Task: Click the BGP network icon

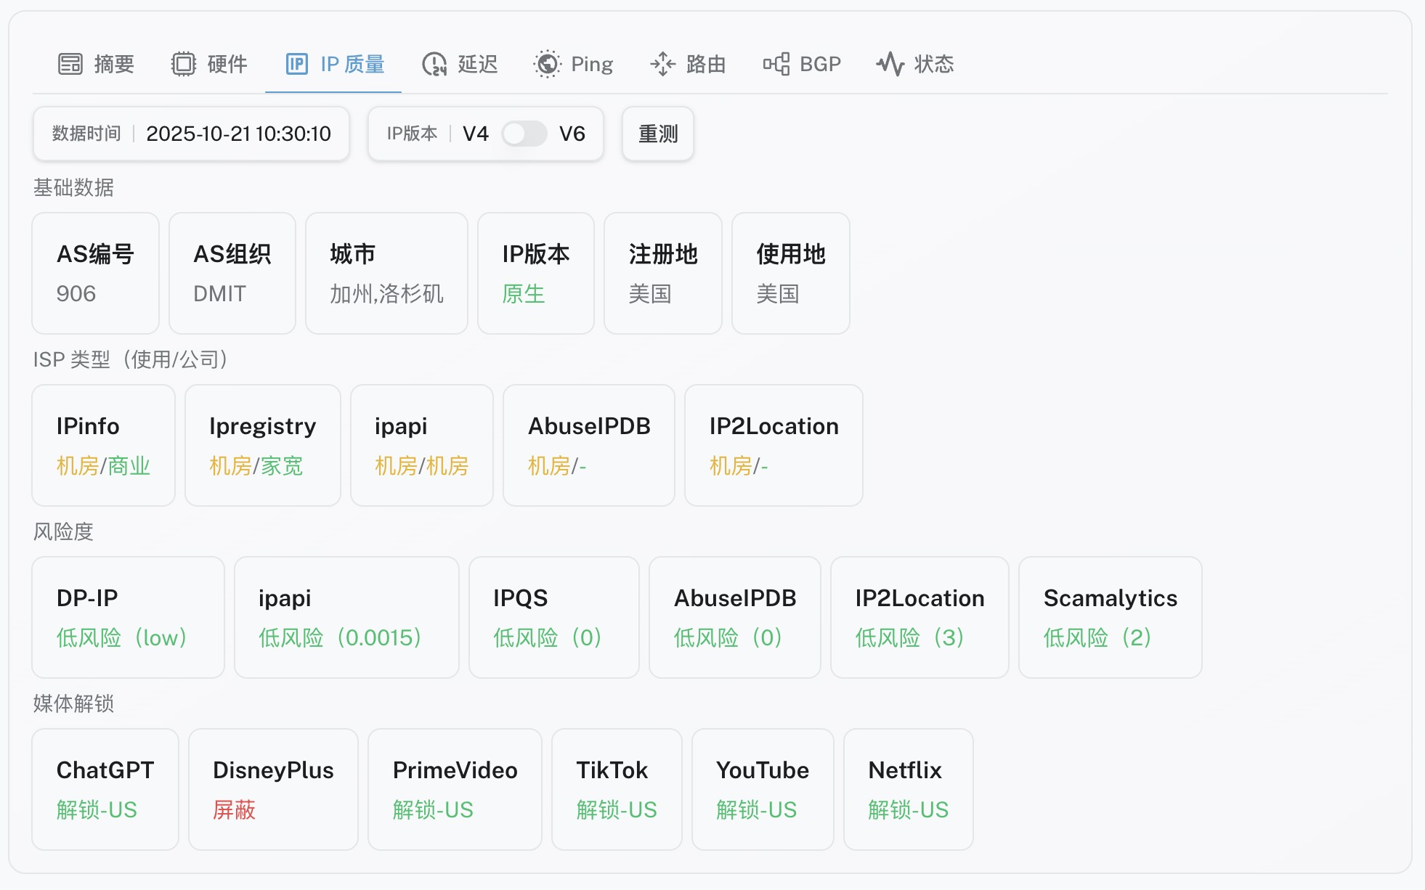Action: click(776, 64)
